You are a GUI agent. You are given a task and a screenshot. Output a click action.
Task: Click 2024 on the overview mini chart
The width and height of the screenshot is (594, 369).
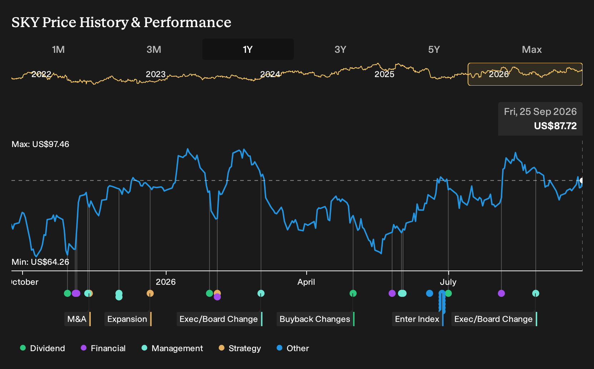270,74
